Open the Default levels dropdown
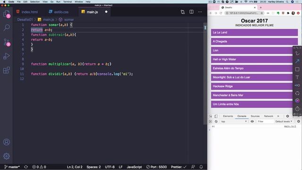Image resolution: width=302 pixels, height=170 pixels. [284, 121]
